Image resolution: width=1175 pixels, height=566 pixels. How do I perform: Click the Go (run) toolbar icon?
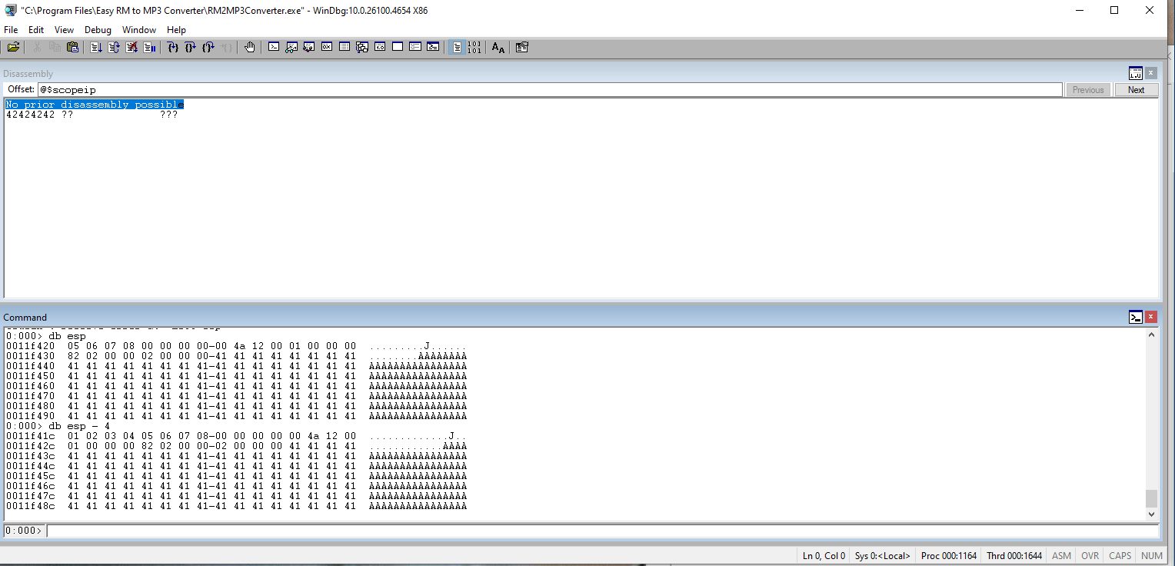point(96,48)
